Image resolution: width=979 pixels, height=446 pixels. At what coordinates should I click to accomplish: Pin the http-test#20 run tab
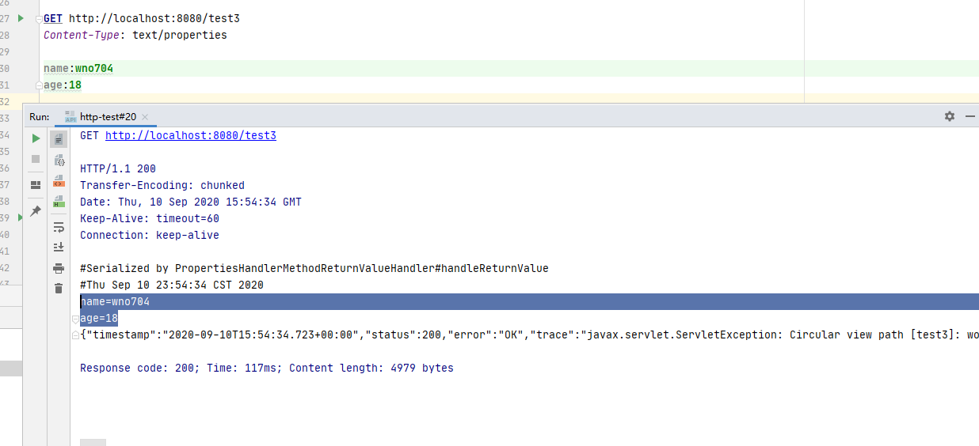[x=36, y=211]
